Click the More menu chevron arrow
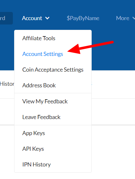135x179 pixels. pyautogui.click(x=134, y=18)
